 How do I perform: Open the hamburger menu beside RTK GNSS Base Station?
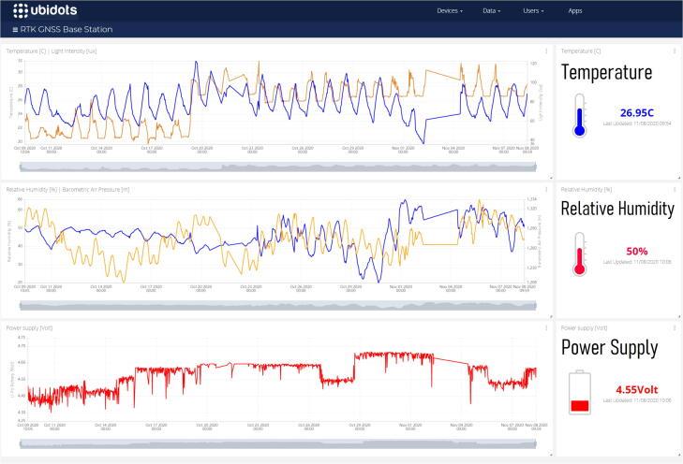point(15,30)
